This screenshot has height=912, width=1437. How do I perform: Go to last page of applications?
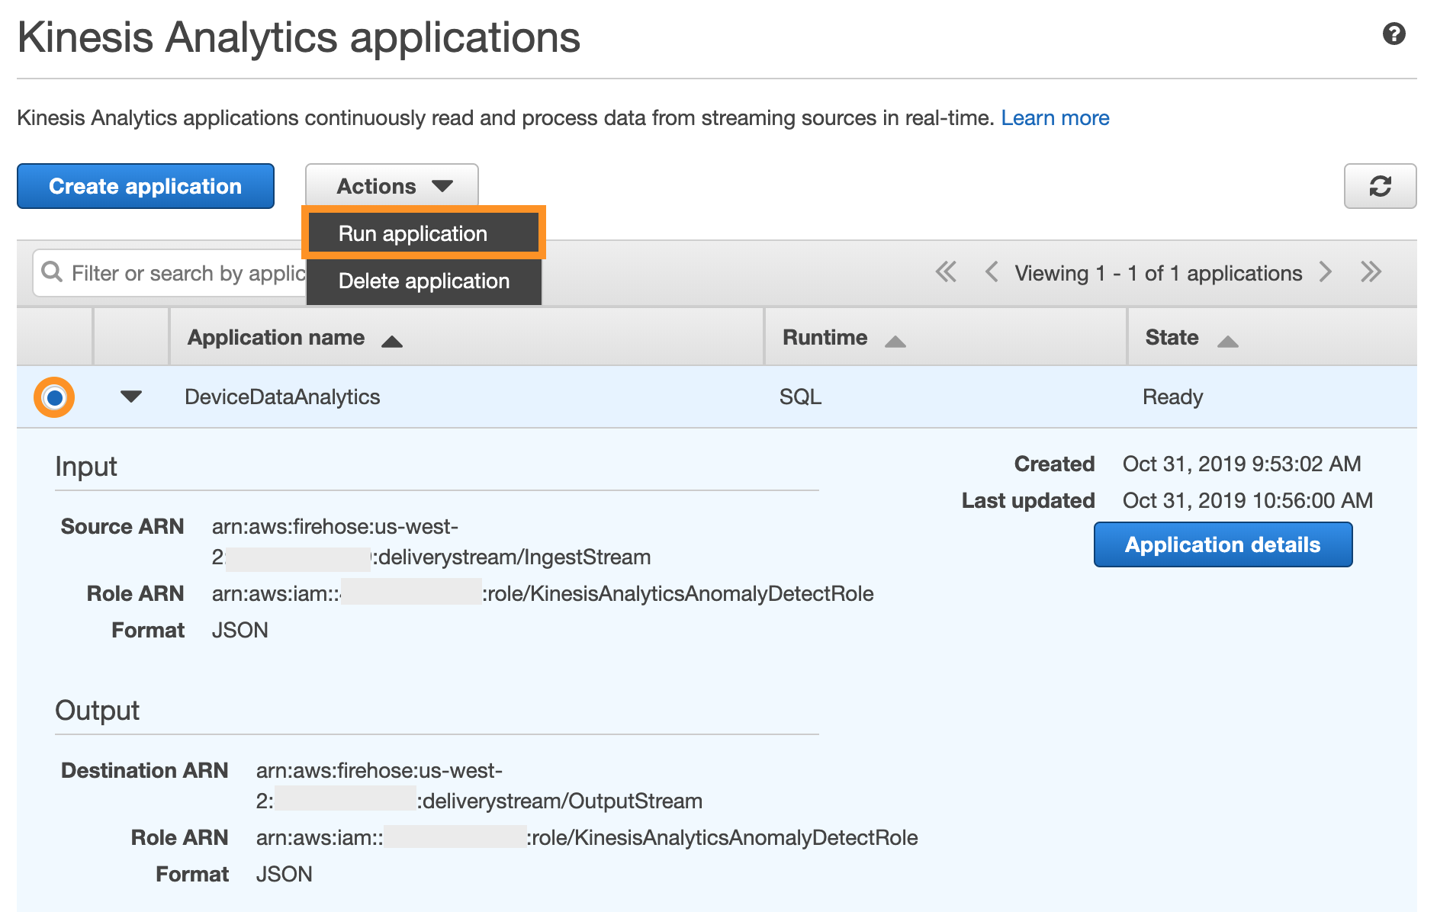(x=1371, y=272)
